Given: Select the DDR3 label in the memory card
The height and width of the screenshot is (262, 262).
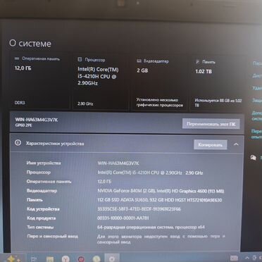Looking at the screenshot, I should (20, 103).
